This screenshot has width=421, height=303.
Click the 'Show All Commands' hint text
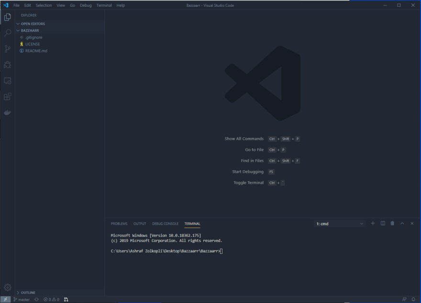(x=244, y=139)
